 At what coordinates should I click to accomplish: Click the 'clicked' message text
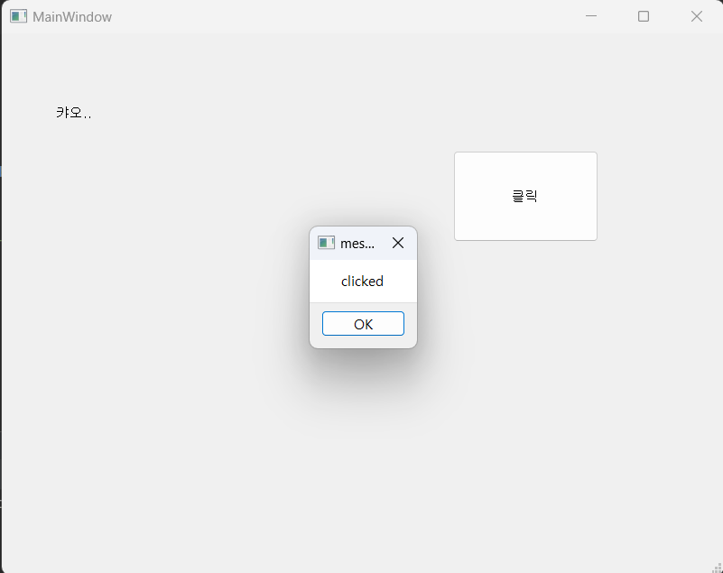(x=362, y=282)
